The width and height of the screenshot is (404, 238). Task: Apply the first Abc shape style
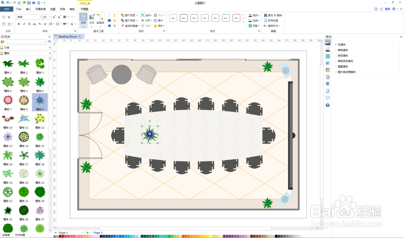pos(173,18)
